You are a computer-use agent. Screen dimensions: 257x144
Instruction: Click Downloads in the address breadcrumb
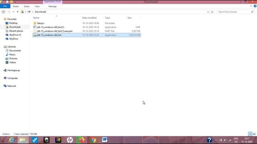(x=41, y=12)
